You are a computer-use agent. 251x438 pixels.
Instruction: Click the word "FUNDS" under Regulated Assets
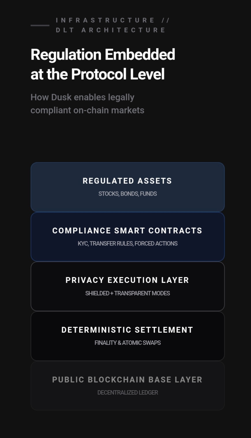tap(148, 194)
